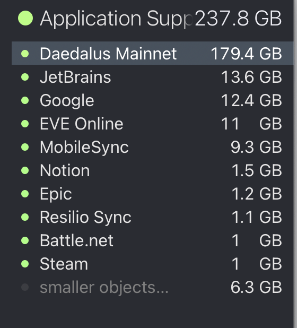The image size is (297, 328).
Task: Click the green dot beside JetBrains
Action: pos(25,77)
